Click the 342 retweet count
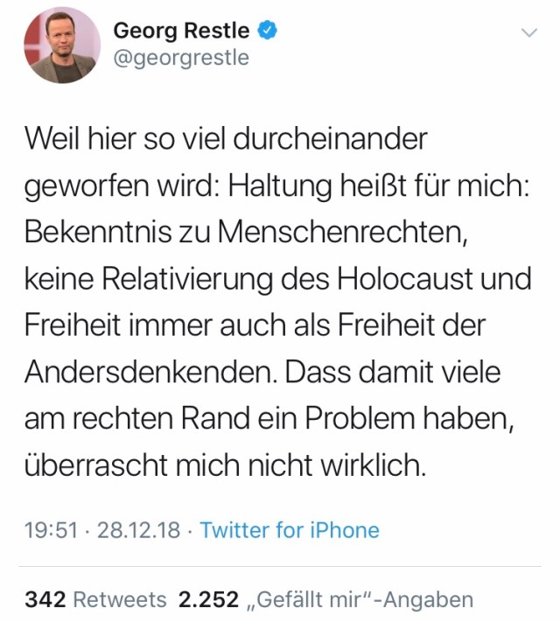Viewport: 560px width, 622px height. tap(45, 599)
